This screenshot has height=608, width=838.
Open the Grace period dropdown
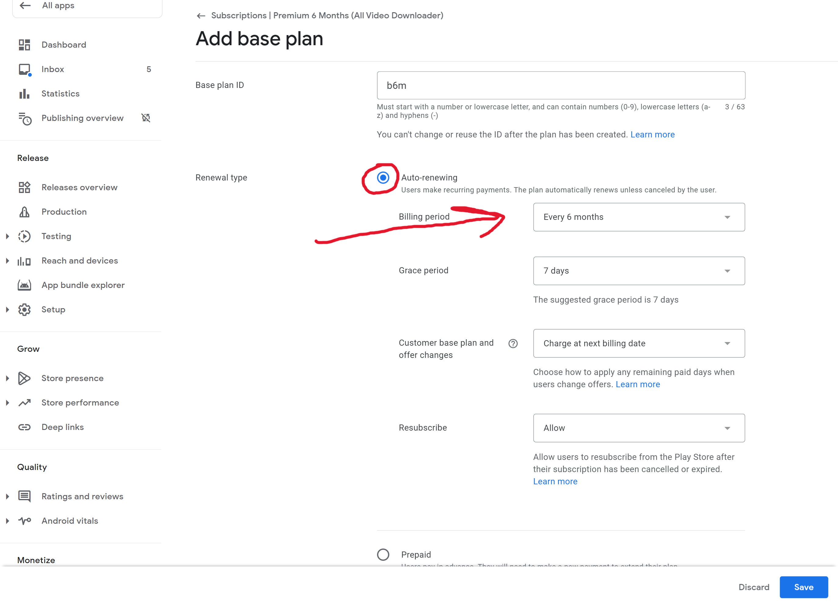tap(639, 271)
